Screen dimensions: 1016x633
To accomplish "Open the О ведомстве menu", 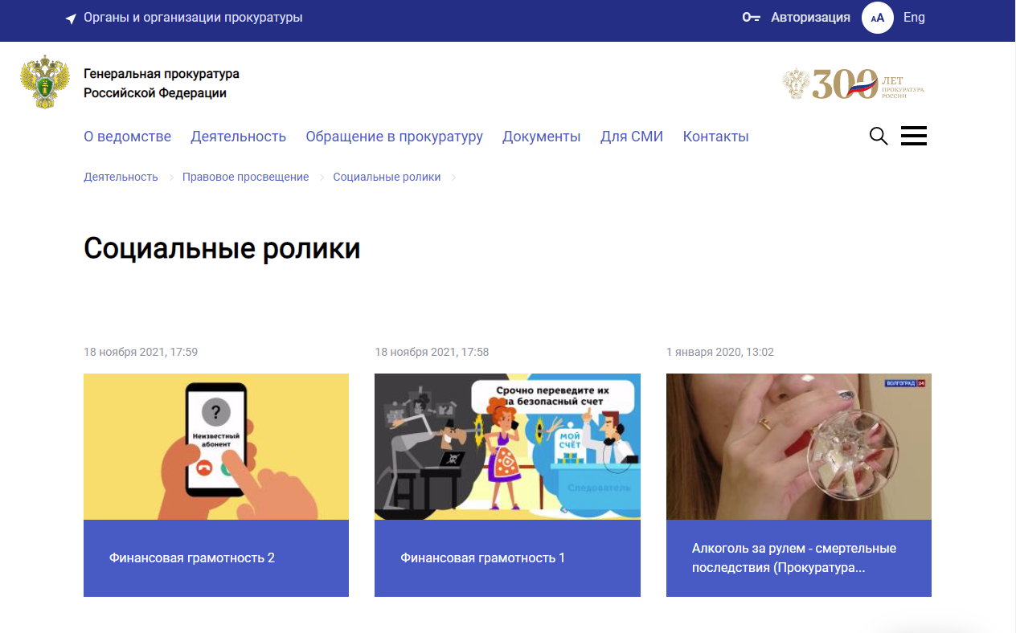I will coord(127,137).
